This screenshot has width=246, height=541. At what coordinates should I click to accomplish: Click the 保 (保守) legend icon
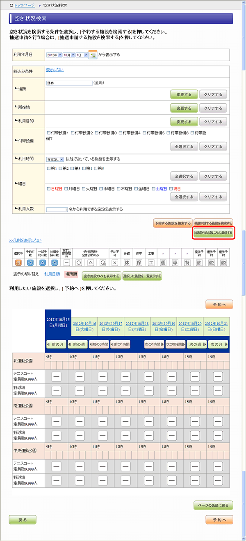[x=139, y=262]
